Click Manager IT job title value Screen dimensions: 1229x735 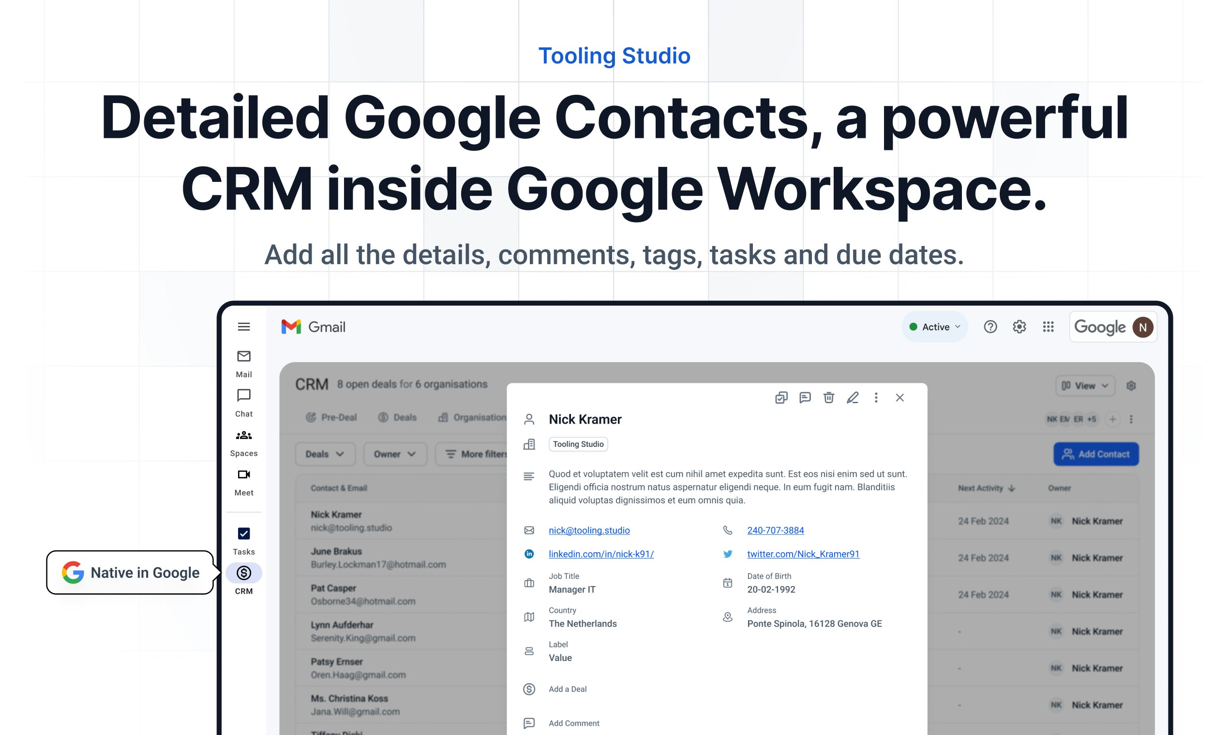(x=572, y=589)
